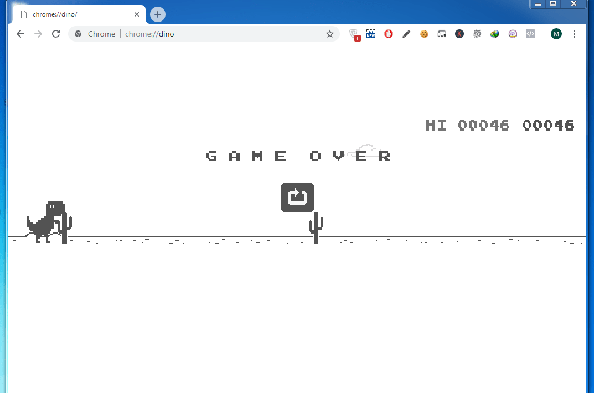Viewport: 594px width, 393px height.
Task: Open a new tab with the plus button
Action: pos(157,14)
